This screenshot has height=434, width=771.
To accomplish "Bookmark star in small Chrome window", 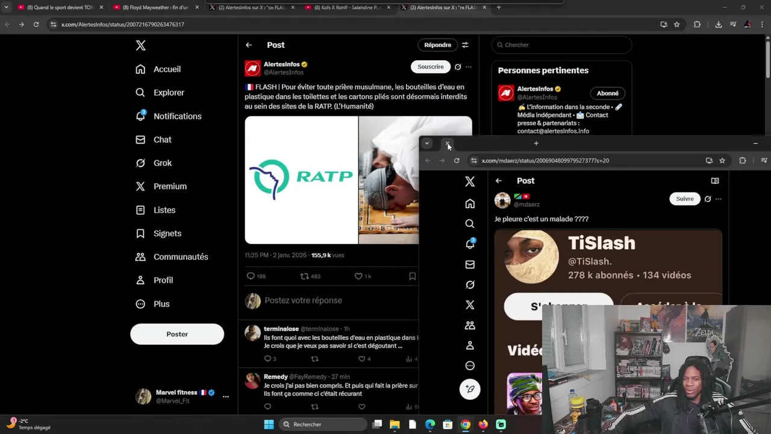I will click(x=722, y=160).
